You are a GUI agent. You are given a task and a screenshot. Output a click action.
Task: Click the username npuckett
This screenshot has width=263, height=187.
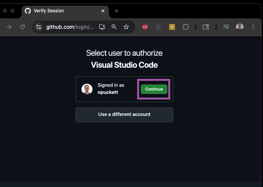[108, 92]
